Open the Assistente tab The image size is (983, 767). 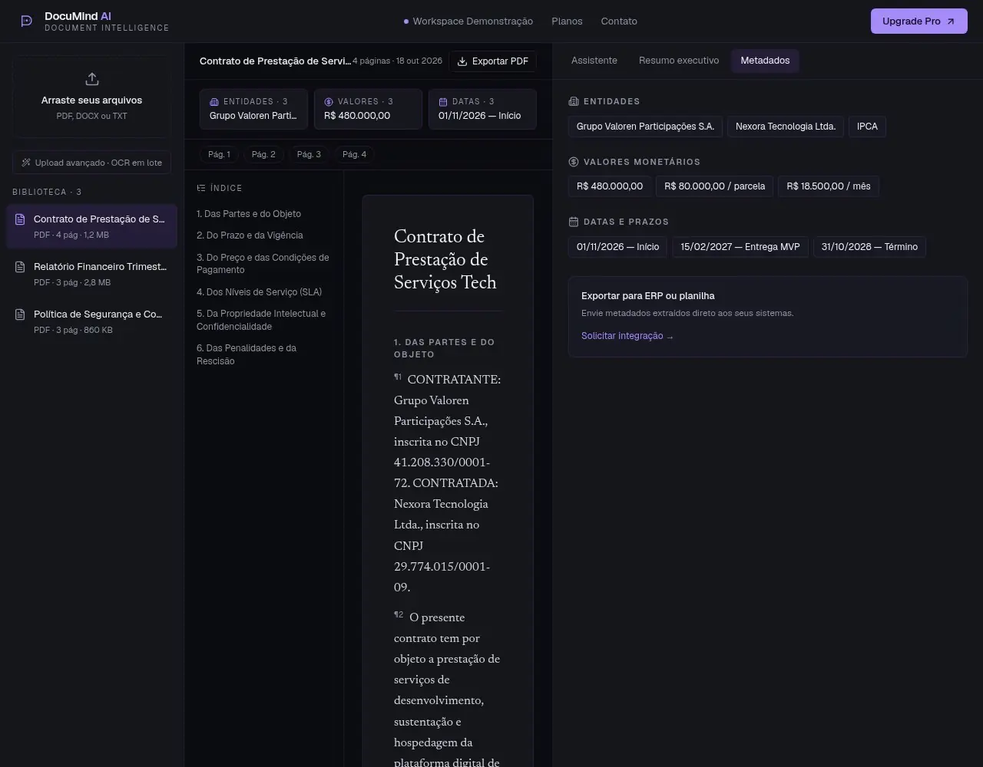(x=594, y=61)
